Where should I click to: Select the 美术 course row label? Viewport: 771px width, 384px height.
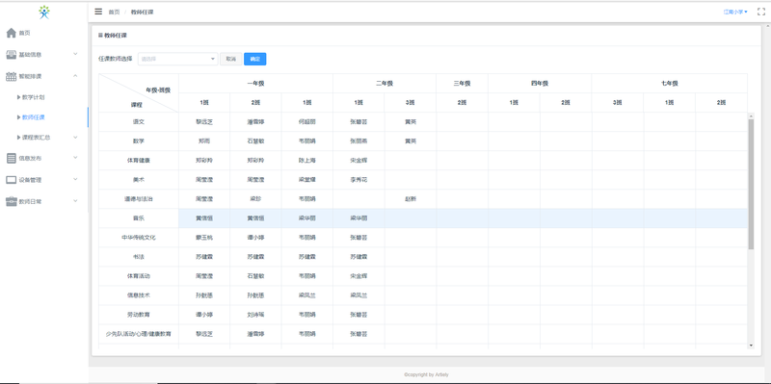click(x=139, y=180)
